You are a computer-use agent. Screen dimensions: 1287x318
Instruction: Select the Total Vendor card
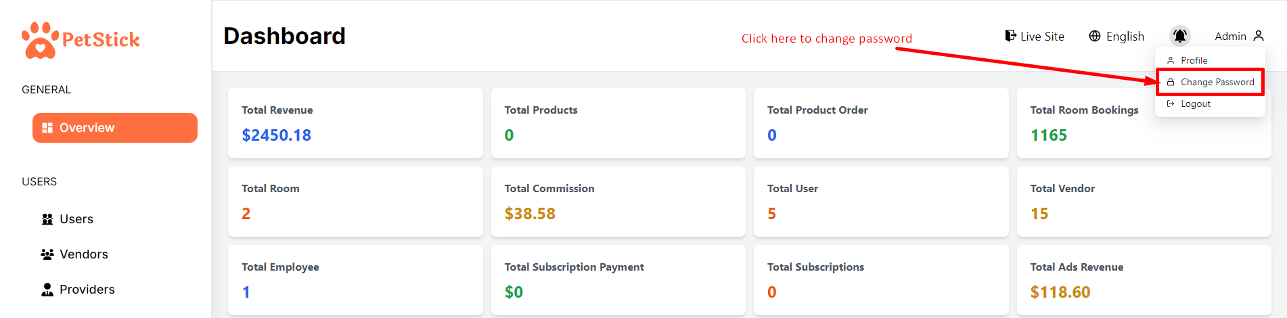(x=1144, y=202)
